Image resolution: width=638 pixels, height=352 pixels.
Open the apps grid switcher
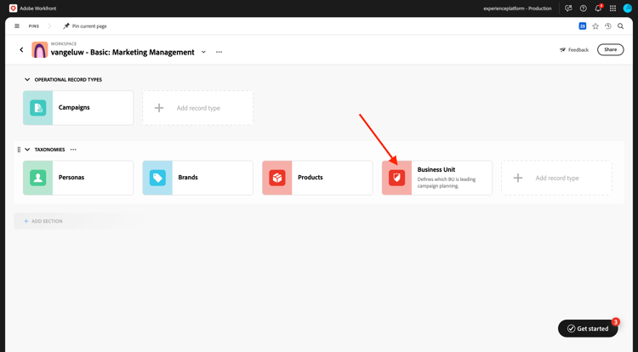[x=612, y=9]
